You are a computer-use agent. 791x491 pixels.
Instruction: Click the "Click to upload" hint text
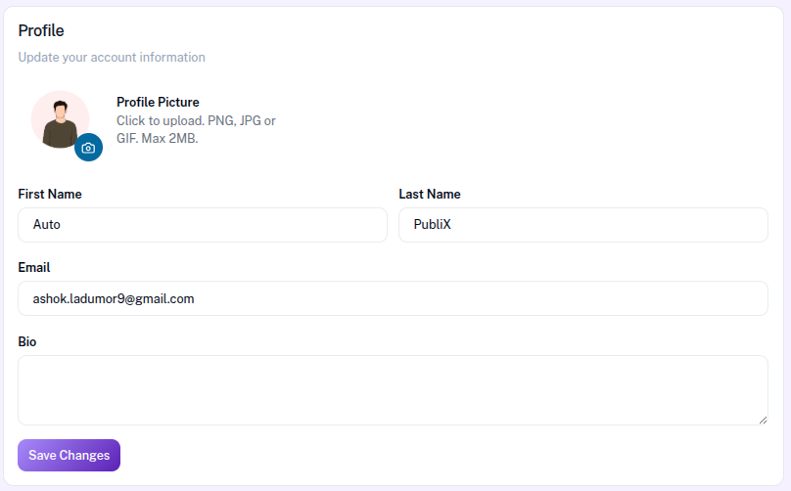coord(196,120)
